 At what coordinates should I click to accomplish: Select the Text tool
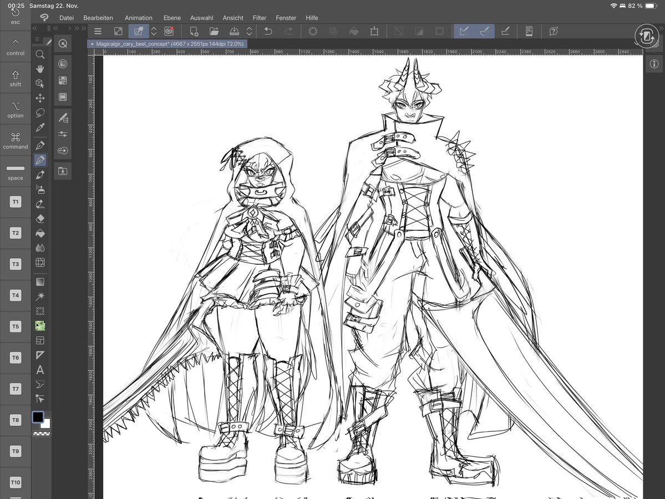pyautogui.click(x=40, y=370)
